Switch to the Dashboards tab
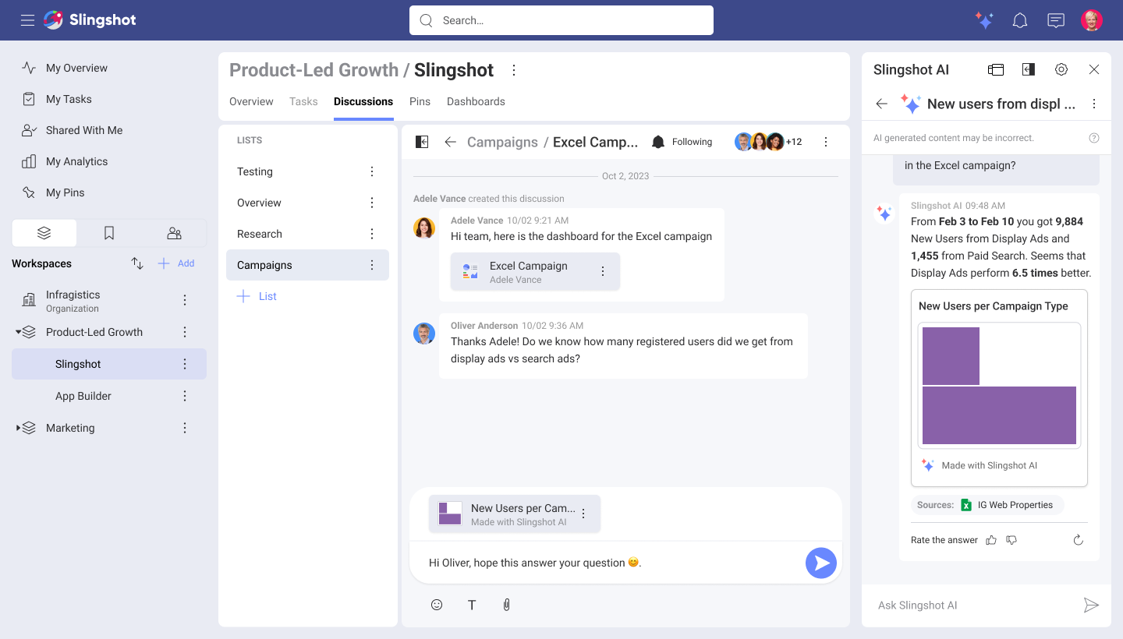The image size is (1123, 639). pyautogui.click(x=476, y=101)
